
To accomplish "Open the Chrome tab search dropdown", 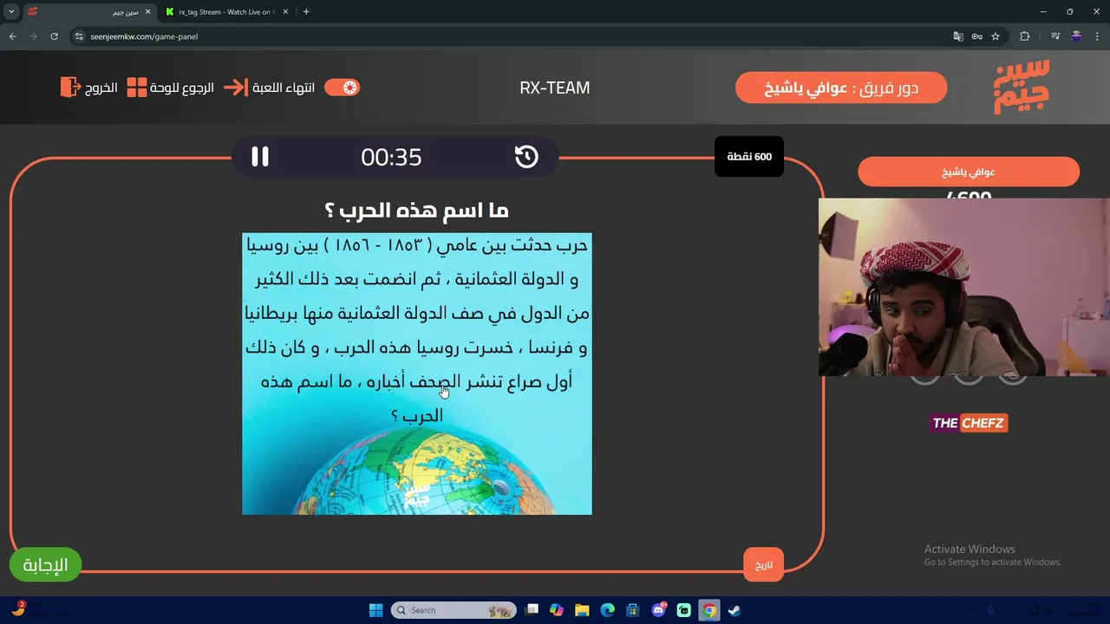I will 11,12.
